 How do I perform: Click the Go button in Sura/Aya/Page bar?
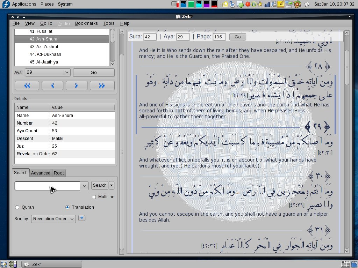pos(237,37)
